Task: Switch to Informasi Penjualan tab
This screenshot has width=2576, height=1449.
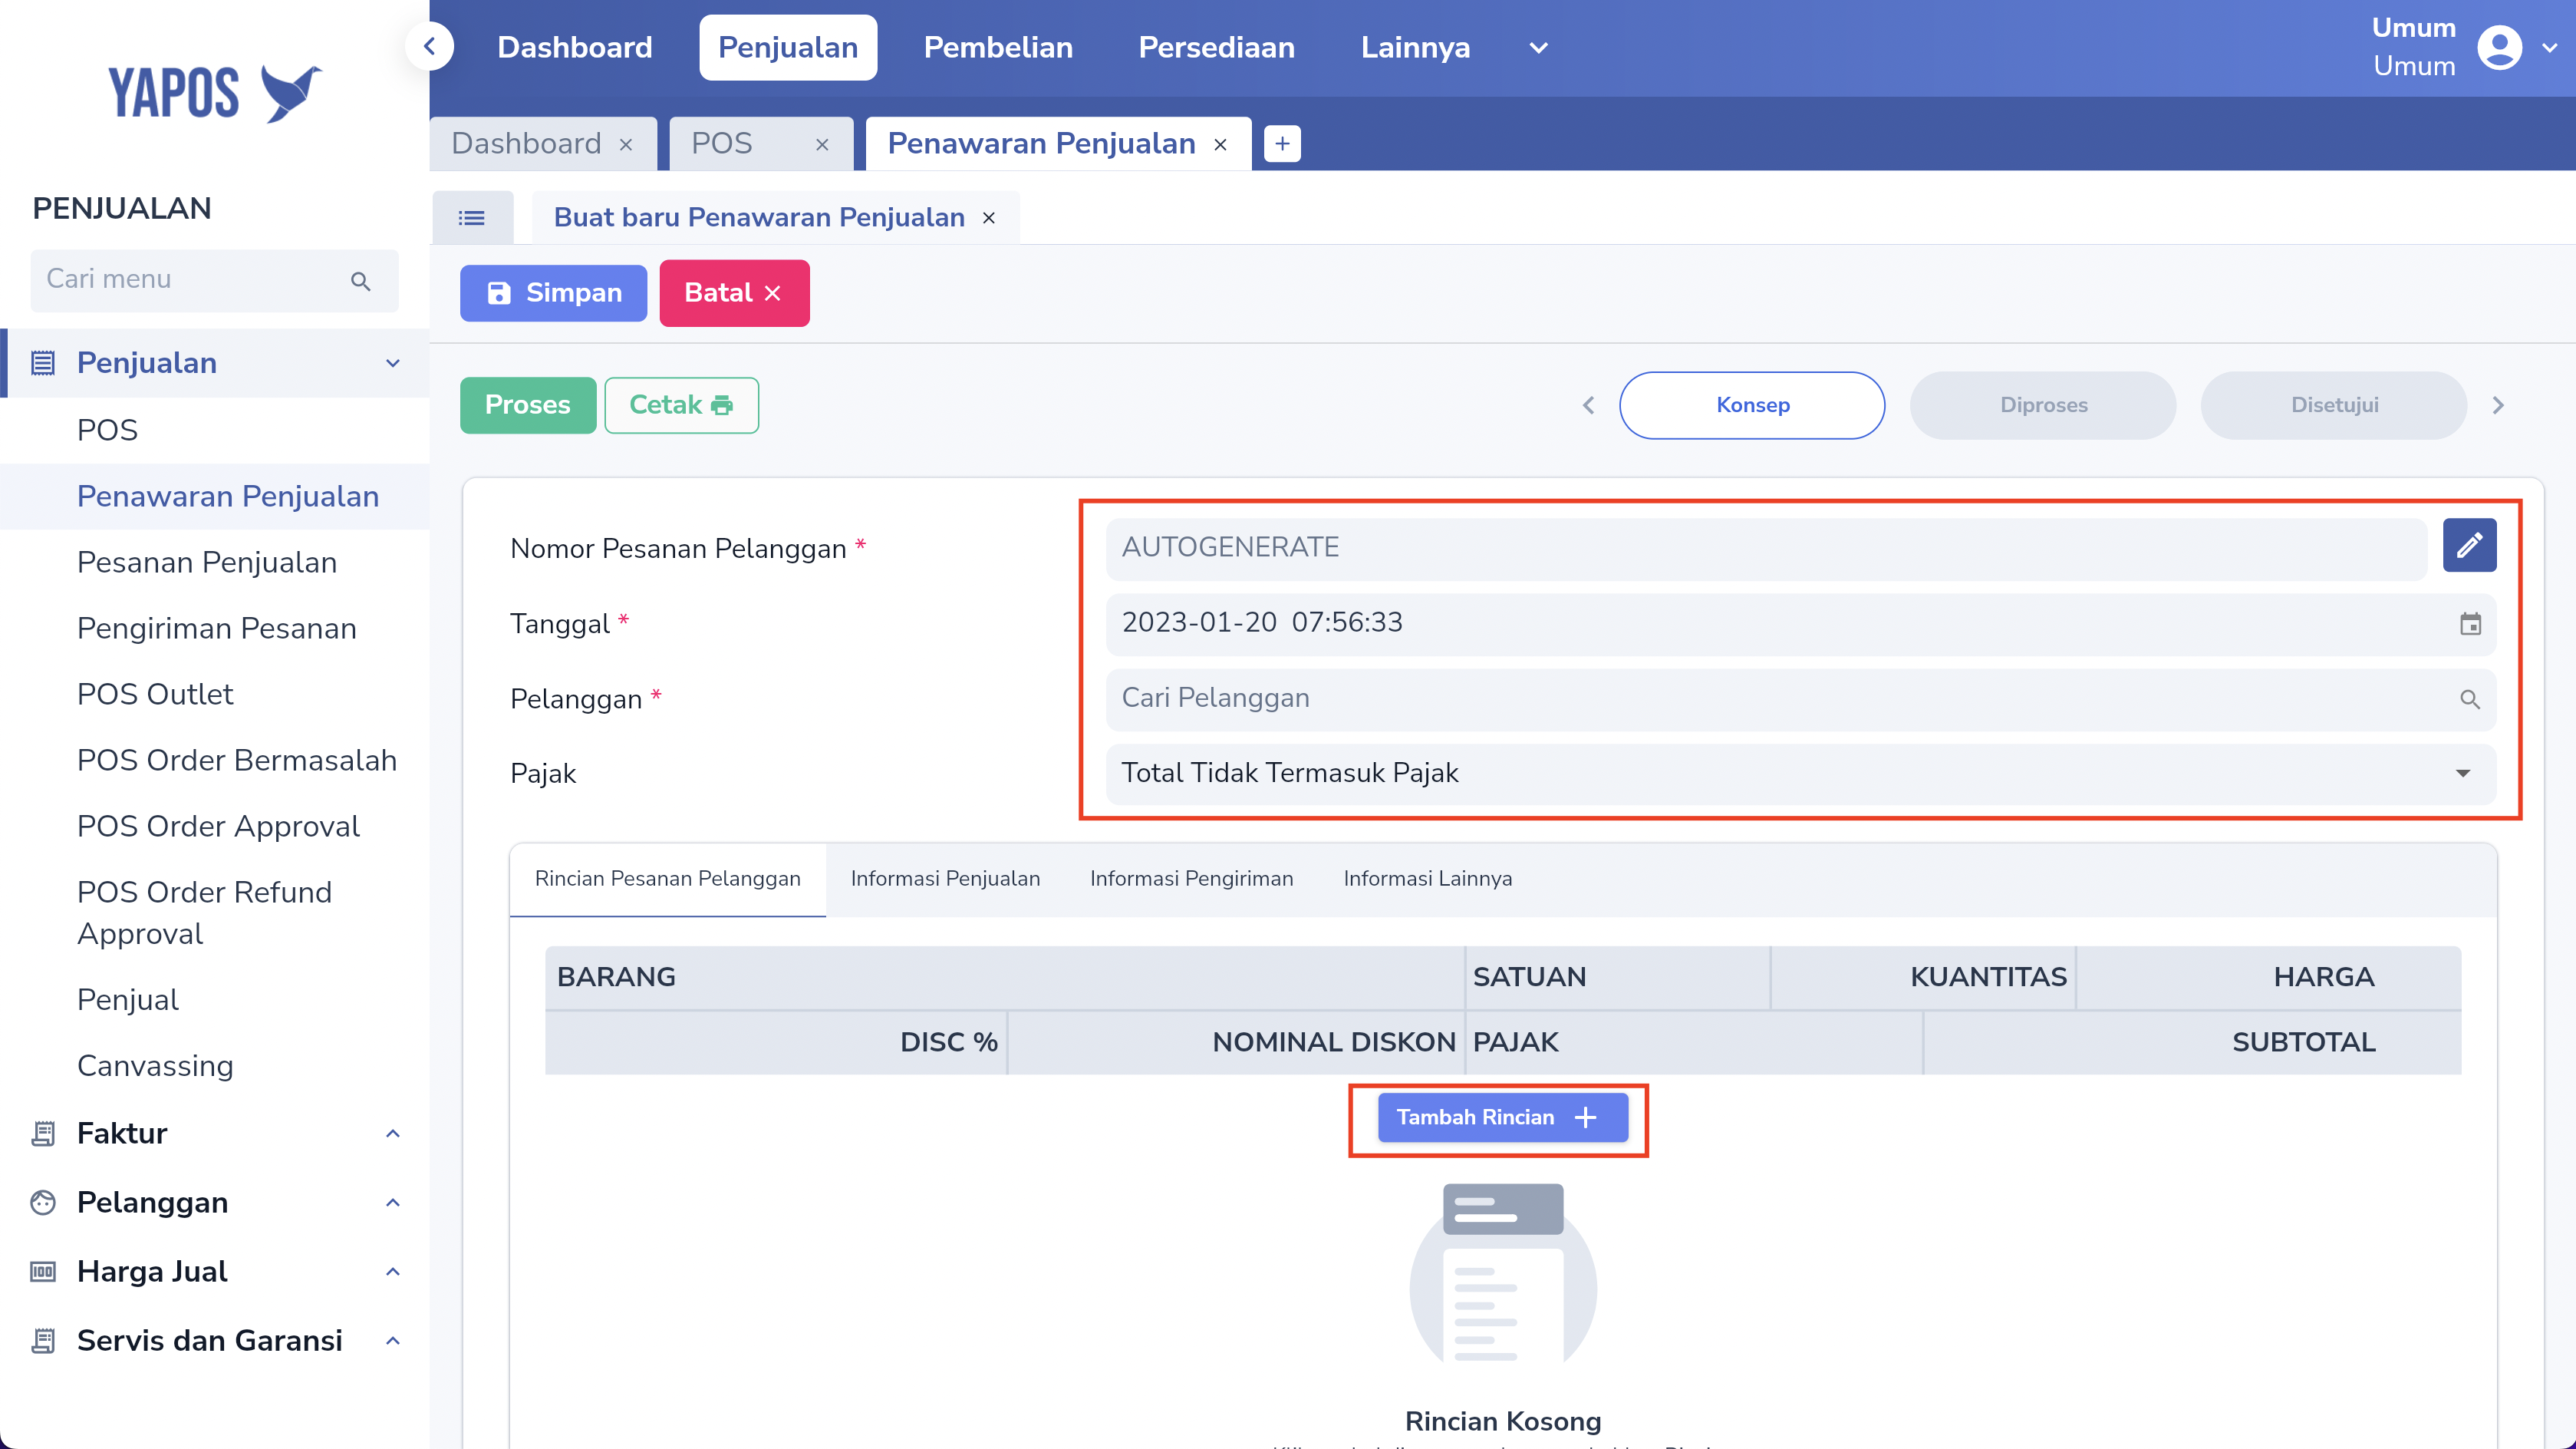Action: (x=945, y=879)
